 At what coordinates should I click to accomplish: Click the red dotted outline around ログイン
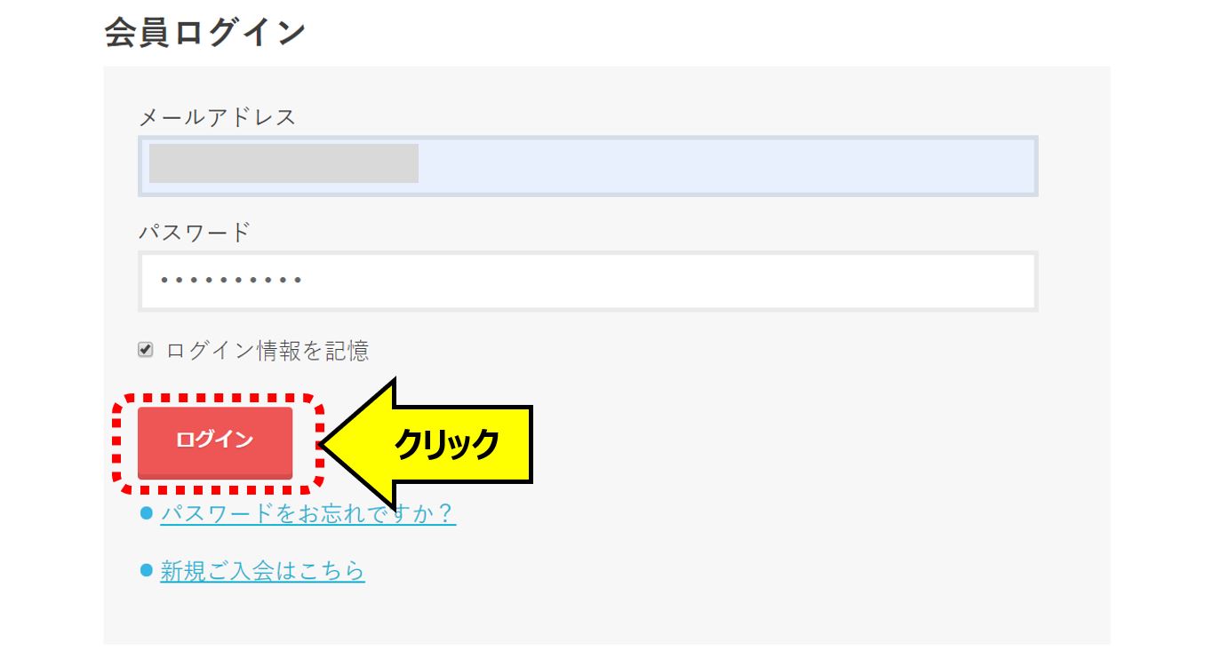[x=219, y=444]
